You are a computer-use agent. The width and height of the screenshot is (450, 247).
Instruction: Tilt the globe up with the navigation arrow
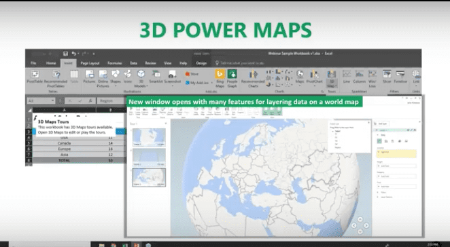pyautogui.click(x=360, y=219)
